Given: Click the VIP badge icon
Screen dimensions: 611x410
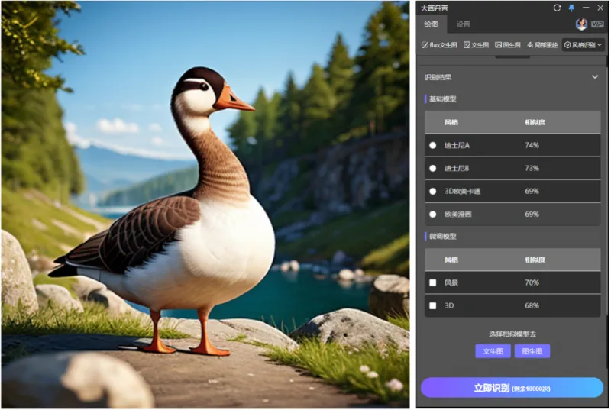Looking at the screenshot, I should (597, 24).
